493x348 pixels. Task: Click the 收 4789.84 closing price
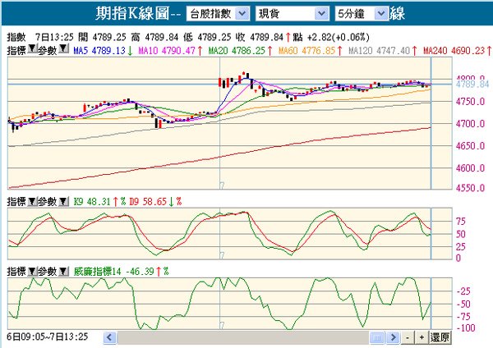tap(260, 38)
